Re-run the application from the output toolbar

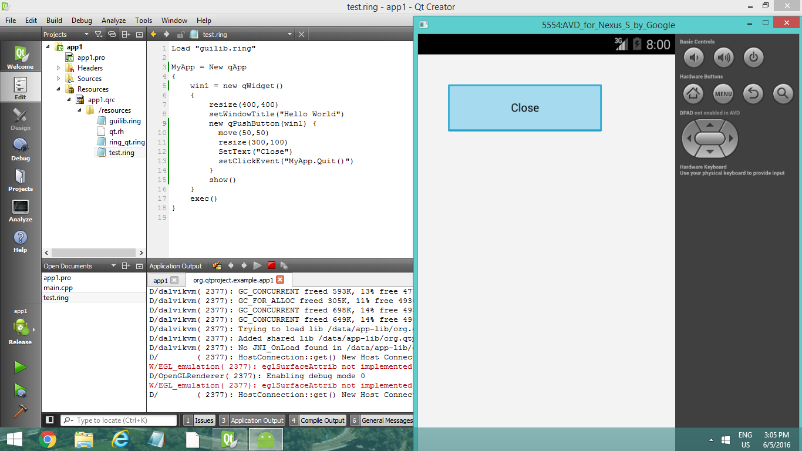(257, 266)
